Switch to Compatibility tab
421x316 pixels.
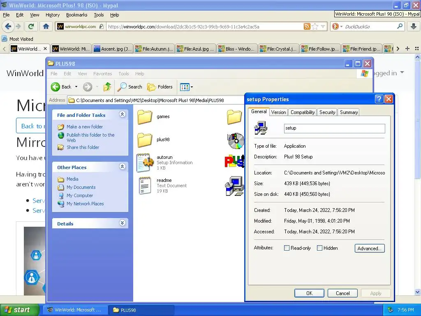302,112
